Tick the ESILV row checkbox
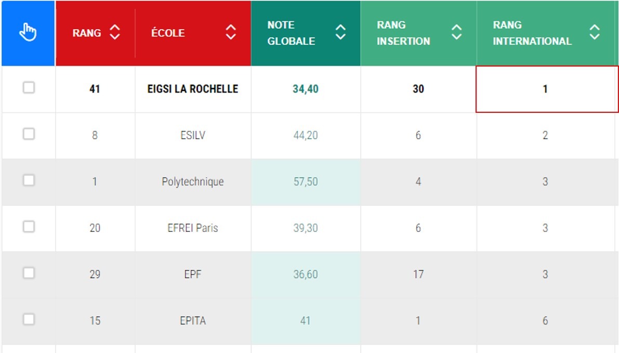The height and width of the screenshot is (353, 619). coord(29,134)
